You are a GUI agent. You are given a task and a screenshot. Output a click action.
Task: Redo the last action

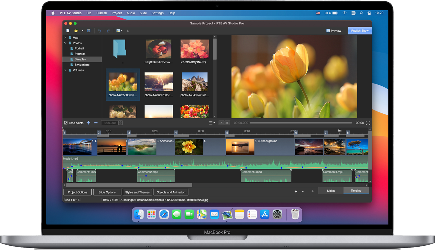[x=108, y=31]
